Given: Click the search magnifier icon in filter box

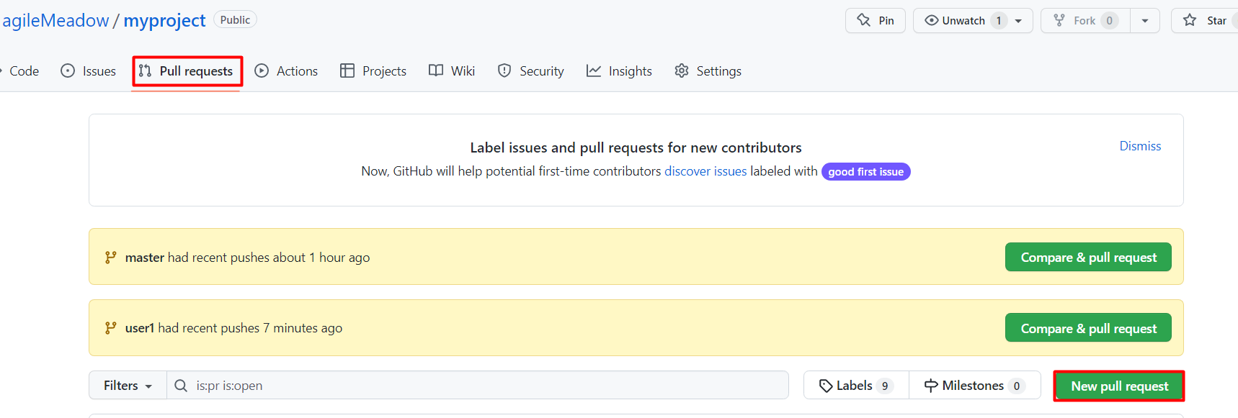Looking at the screenshot, I should click(x=181, y=386).
